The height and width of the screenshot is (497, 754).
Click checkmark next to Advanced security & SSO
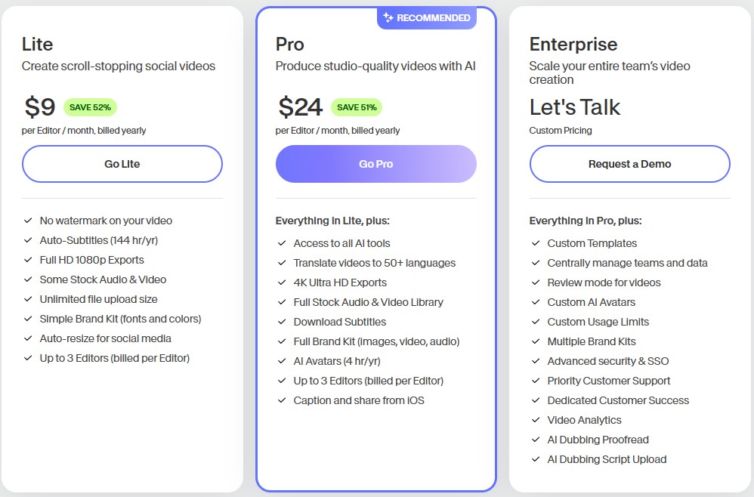tap(536, 361)
